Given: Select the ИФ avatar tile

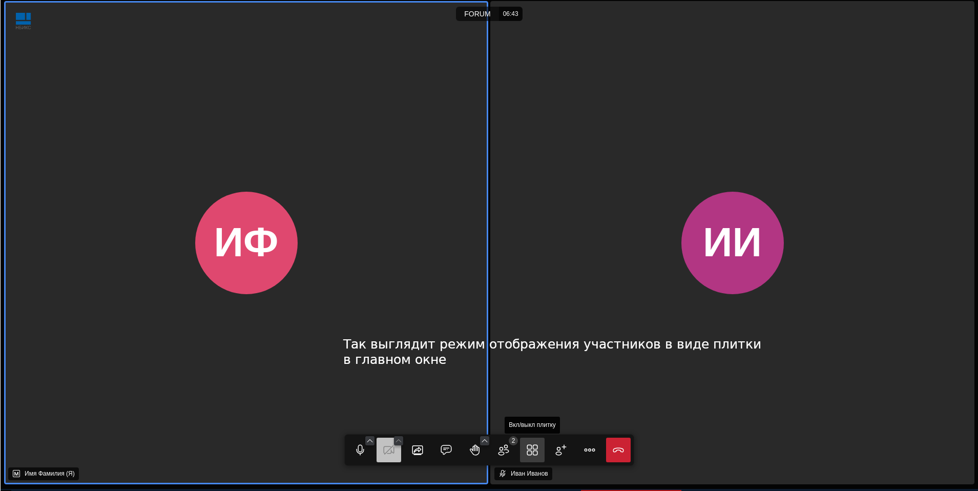Looking at the screenshot, I should click(x=246, y=243).
